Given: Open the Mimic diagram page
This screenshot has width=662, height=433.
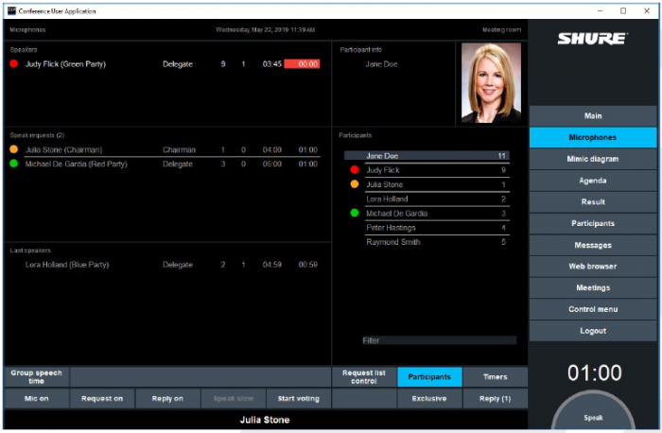Looking at the screenshot, I should [593, 159].
